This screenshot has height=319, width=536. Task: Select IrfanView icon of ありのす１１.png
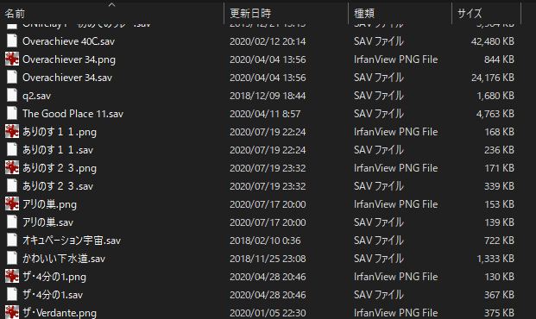pos(12,132)
